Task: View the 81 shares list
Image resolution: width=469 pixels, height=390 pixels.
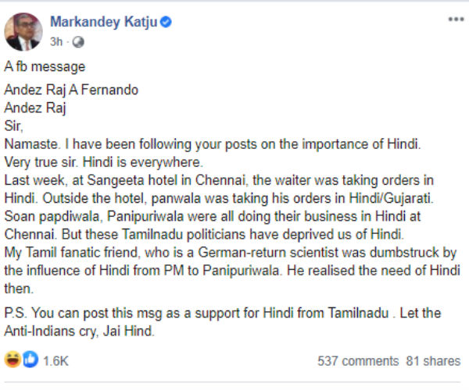Action: [431, 361]
